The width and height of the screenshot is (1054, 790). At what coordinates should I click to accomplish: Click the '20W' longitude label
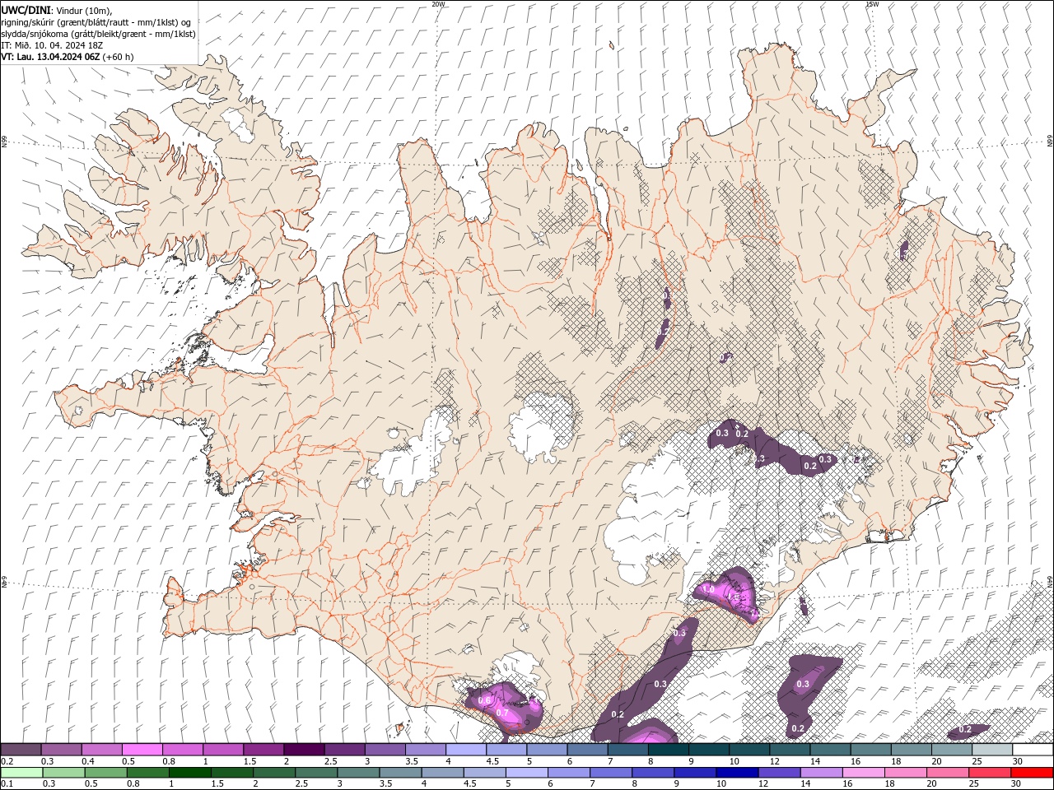(438, 4)
